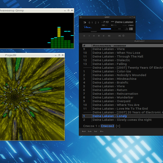Switch to the Список2 playlist tab
This screenshot has height=163, width=163.
coord(108,126)
